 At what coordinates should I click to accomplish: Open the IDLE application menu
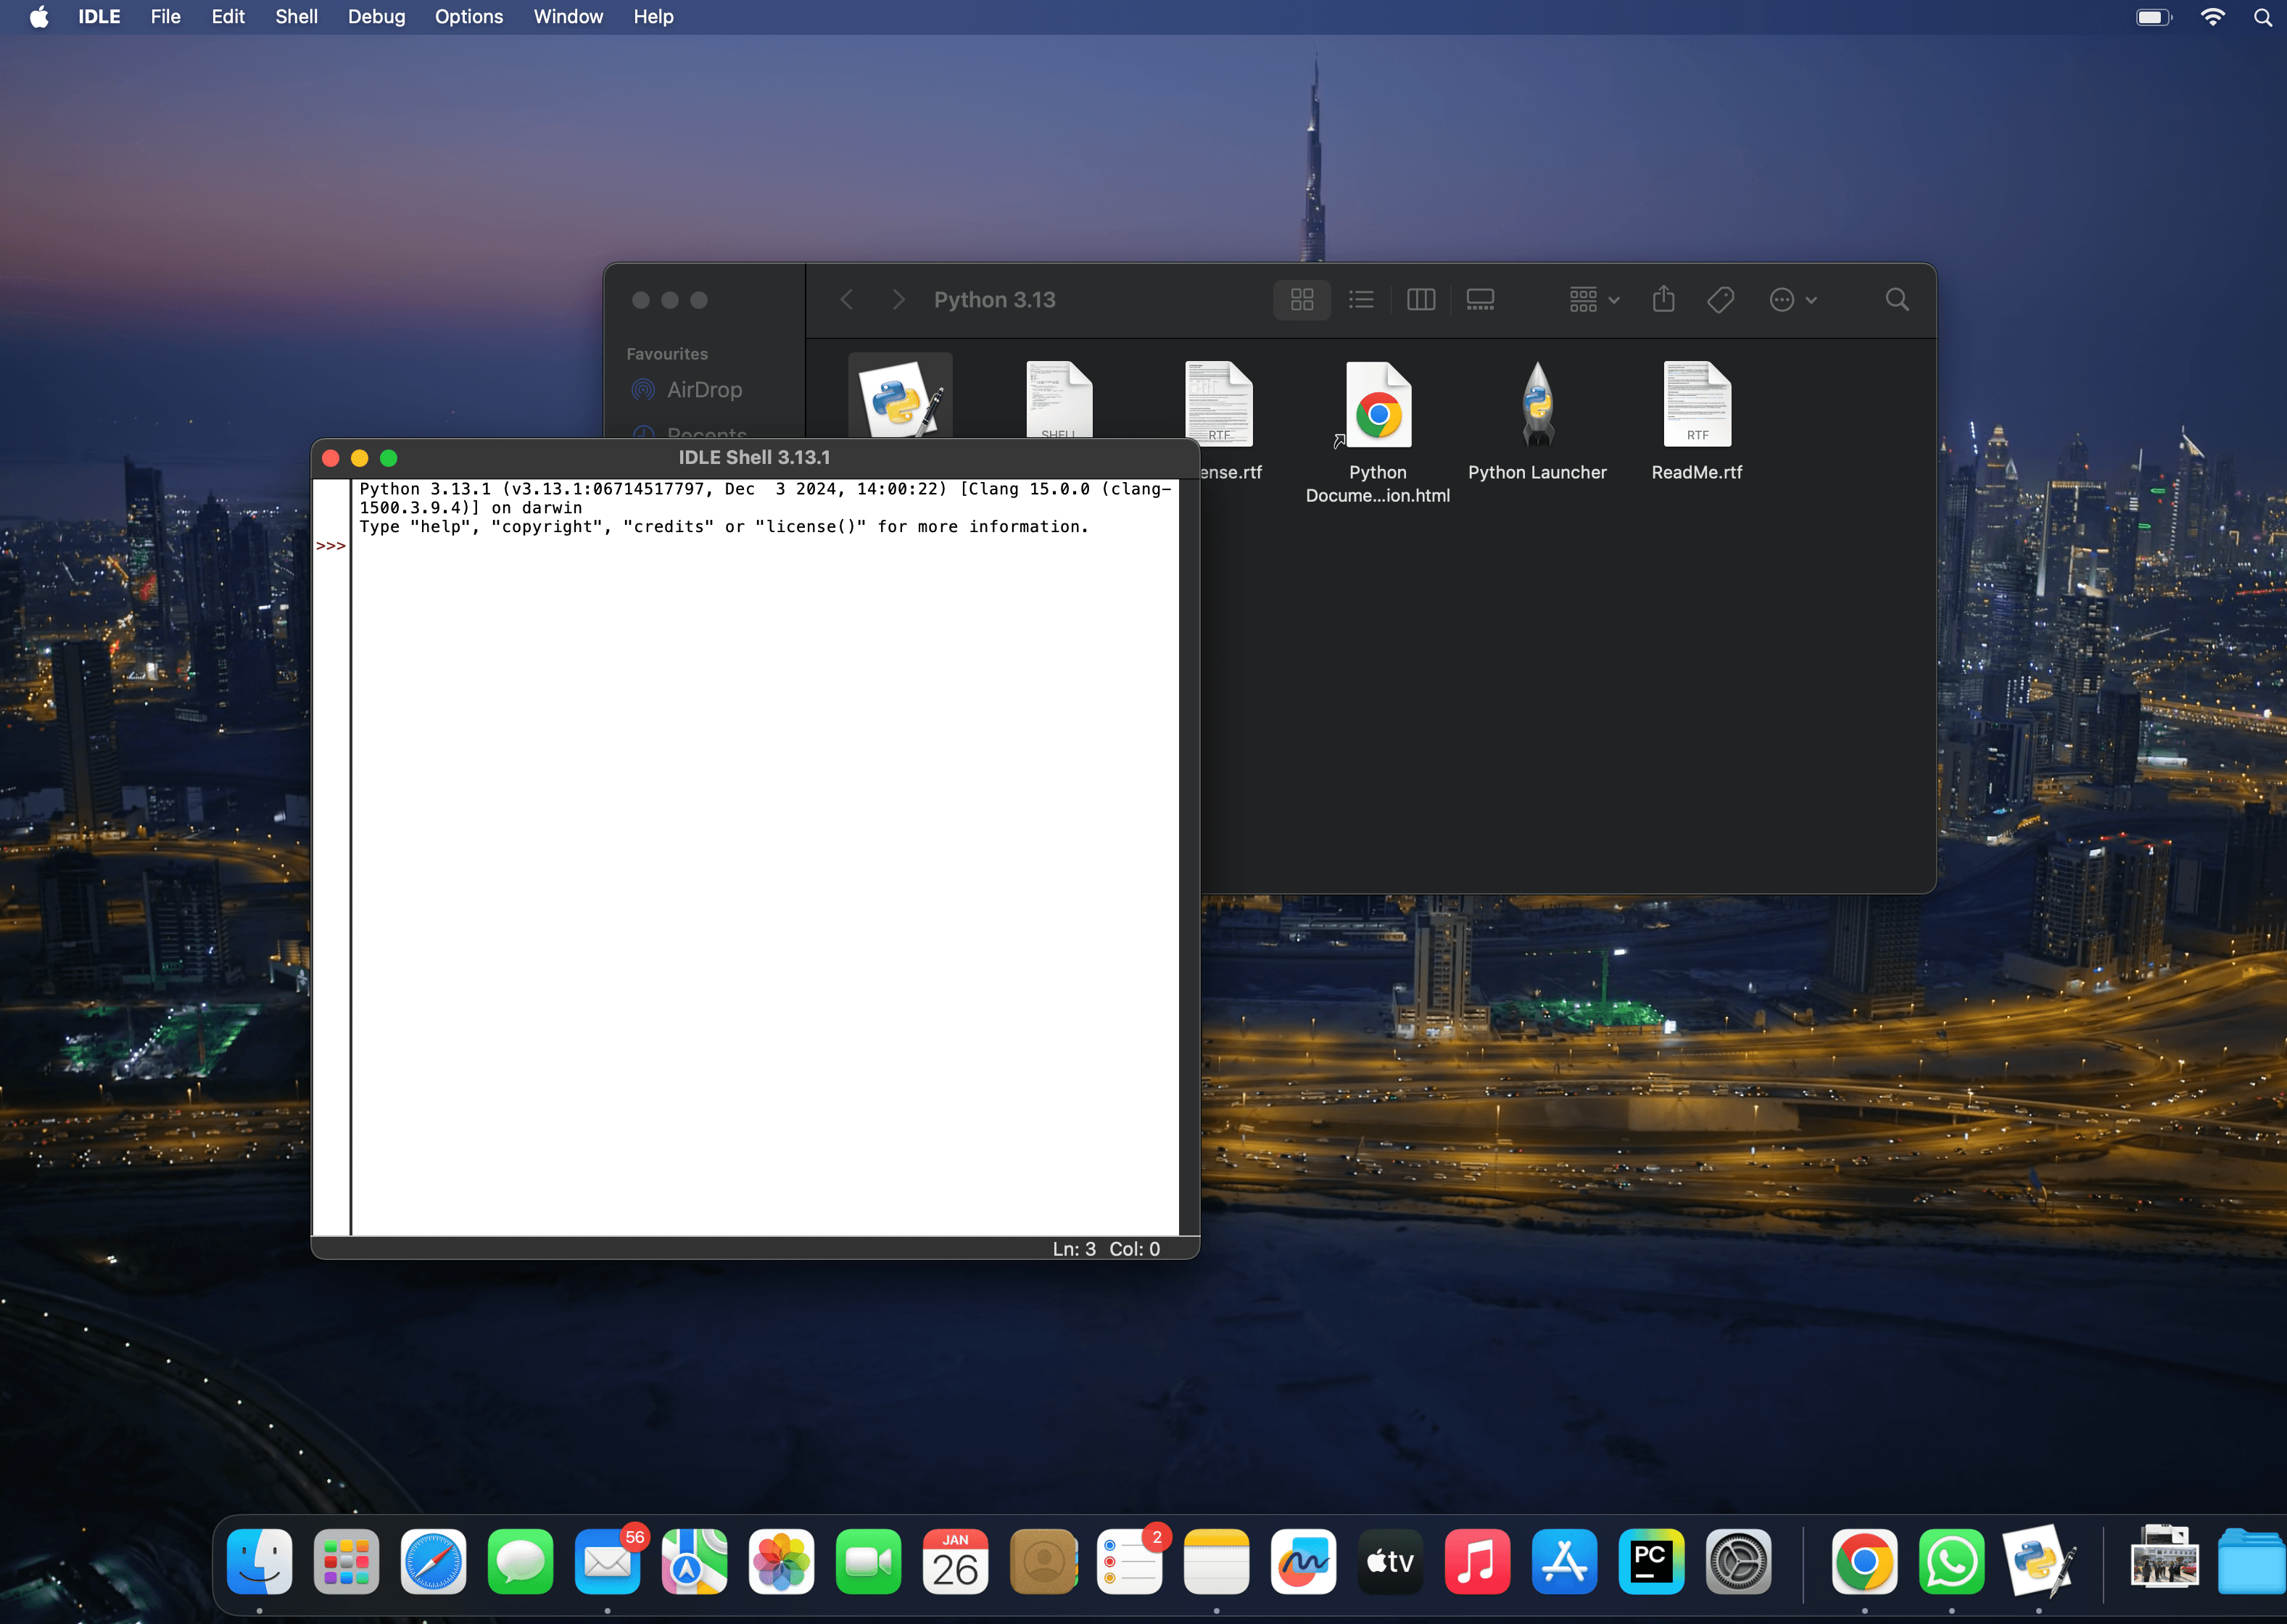pos(99,17)
